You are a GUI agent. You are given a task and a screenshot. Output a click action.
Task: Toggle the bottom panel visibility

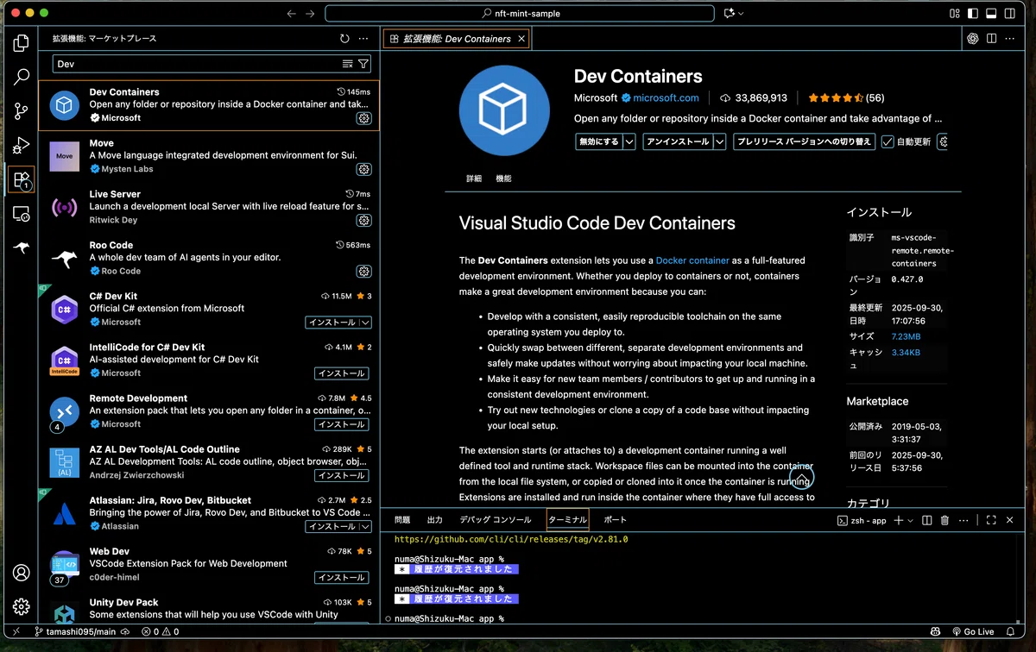tap(991, 13)
